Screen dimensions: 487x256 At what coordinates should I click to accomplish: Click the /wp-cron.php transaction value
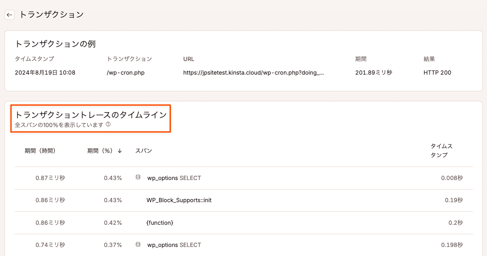coord(126,72)
